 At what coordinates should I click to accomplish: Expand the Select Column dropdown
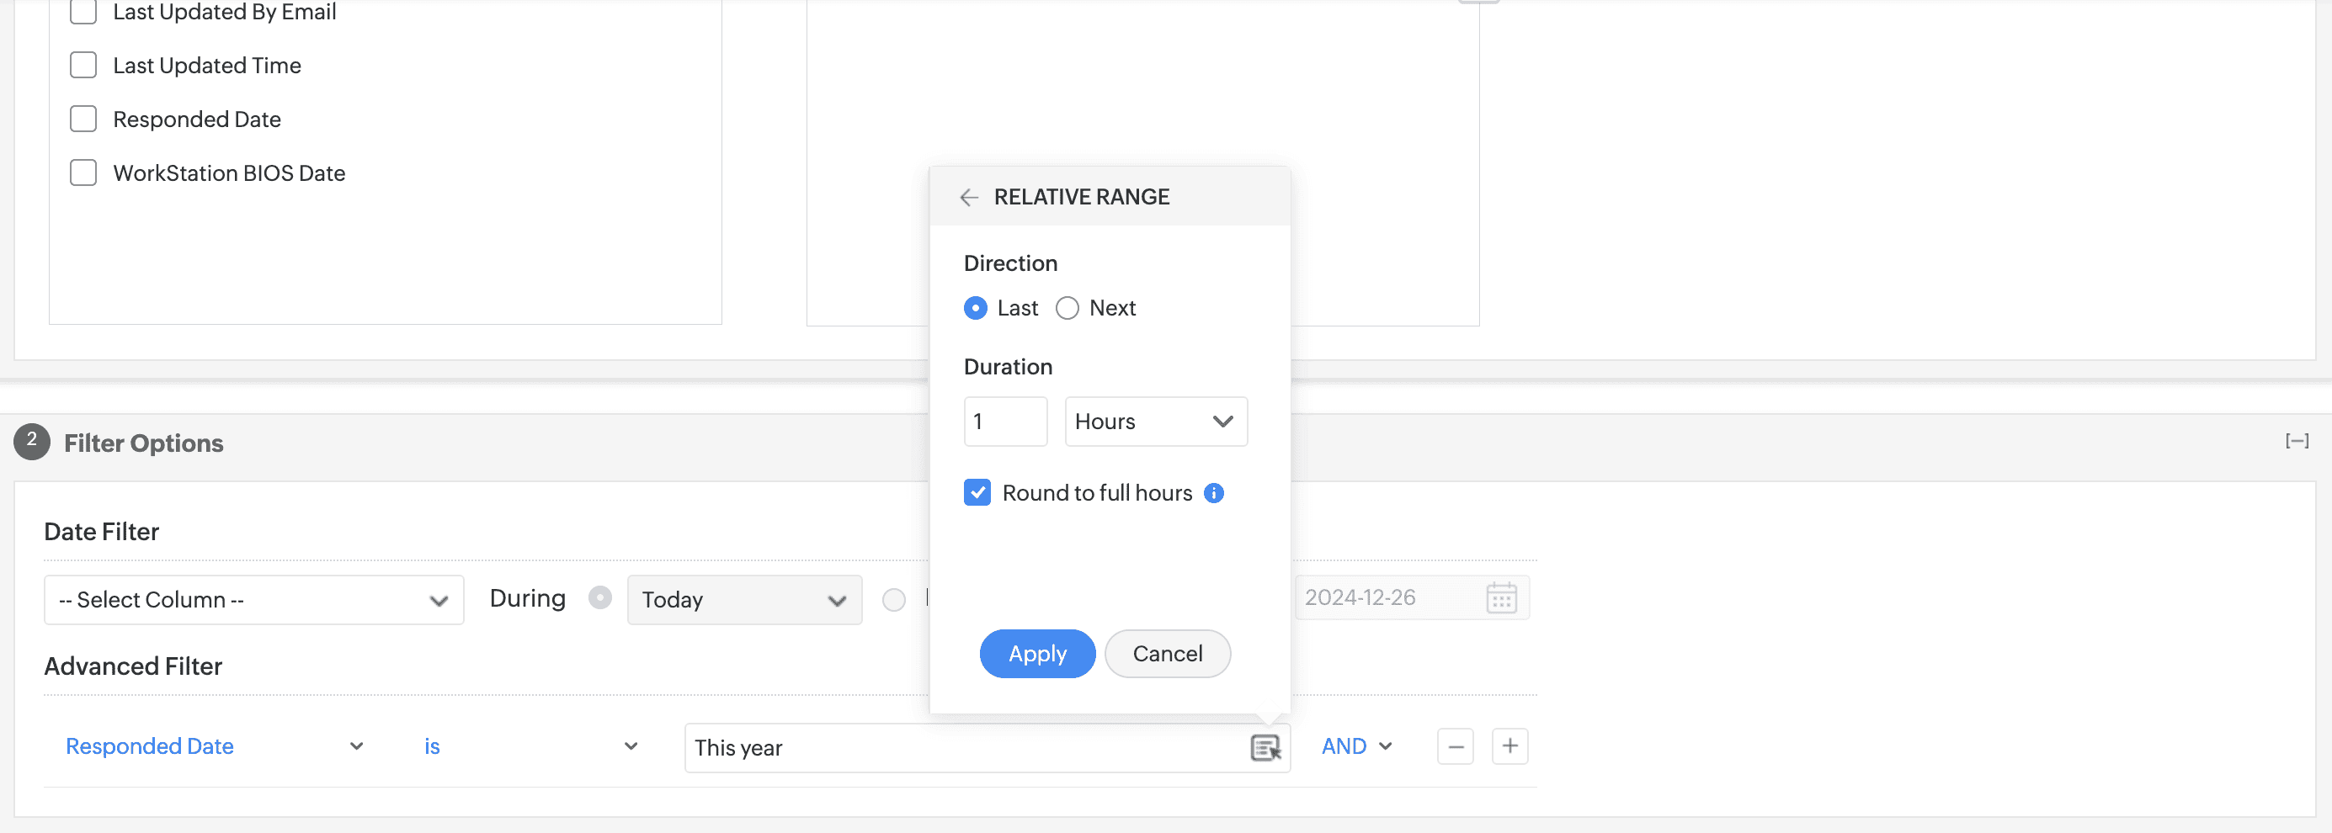253,600
